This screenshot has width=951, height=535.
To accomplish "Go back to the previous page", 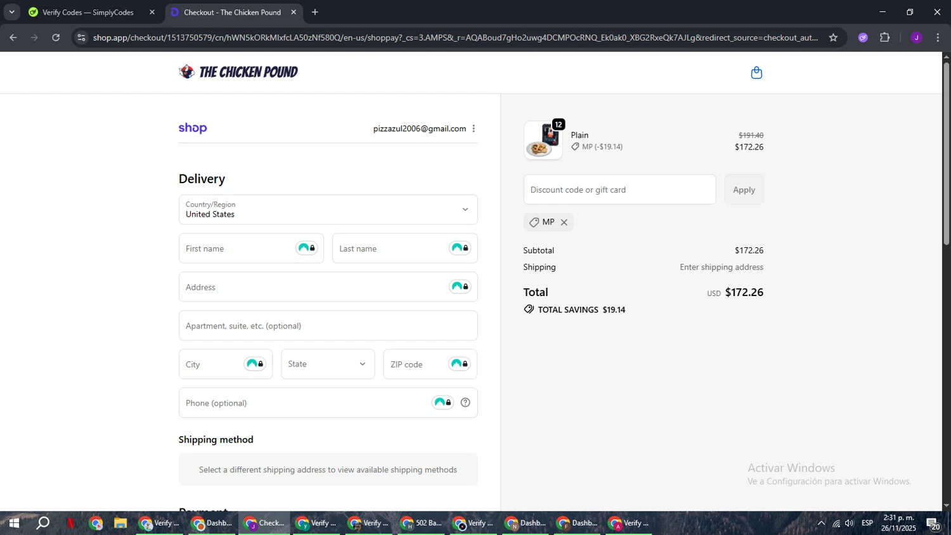I will (13, 37).
